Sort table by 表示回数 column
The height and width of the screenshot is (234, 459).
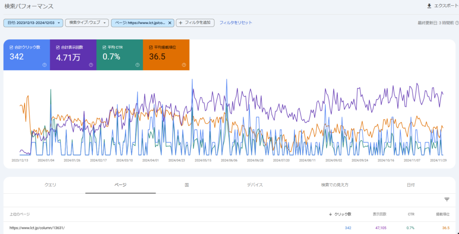pyautogui.click(x=379, y=214)
